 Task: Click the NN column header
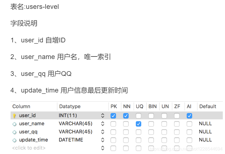tap(127, 106)
